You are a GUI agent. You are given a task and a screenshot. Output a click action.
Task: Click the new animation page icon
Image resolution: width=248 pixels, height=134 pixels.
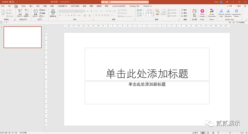point(27,11)
